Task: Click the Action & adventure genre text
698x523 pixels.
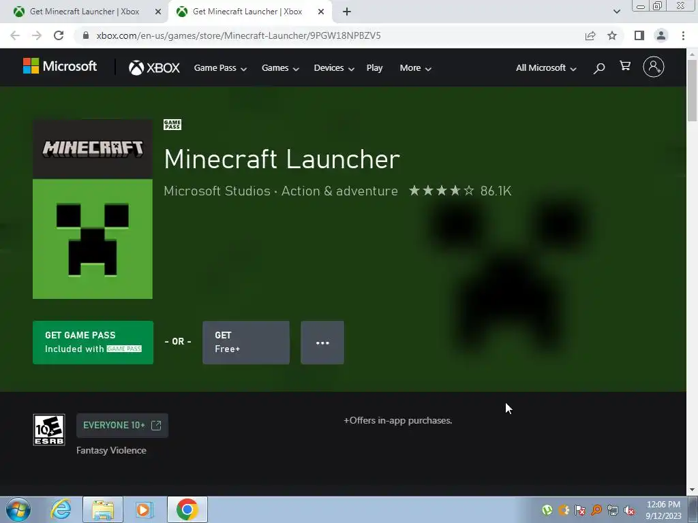Action: [x=339, y=191]
